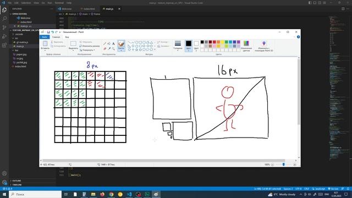Open Select dropdown arrow
352x198 pixels.
click(x=73, y=50)
